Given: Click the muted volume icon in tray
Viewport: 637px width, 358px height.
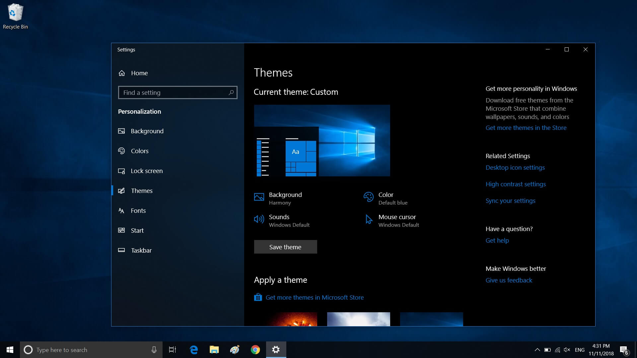Looking at the screenshot, I should 567,350.
